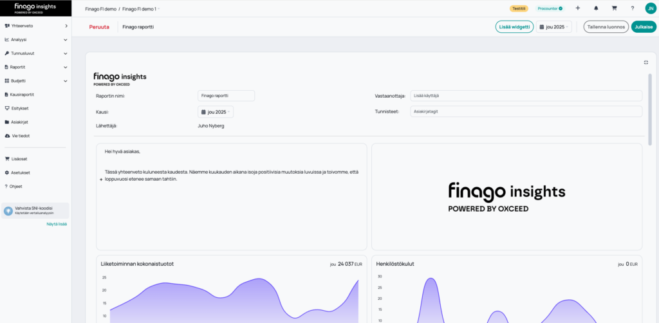
Task: Click the Raportin nimi input field
Action: 226,96
